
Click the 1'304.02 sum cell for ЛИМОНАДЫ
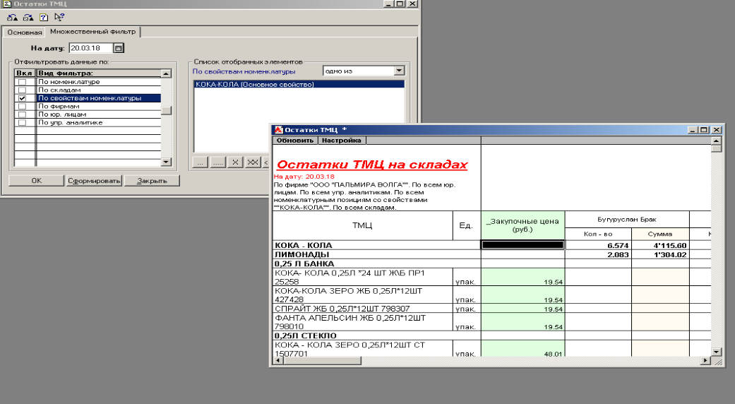(x=660, y=254)
